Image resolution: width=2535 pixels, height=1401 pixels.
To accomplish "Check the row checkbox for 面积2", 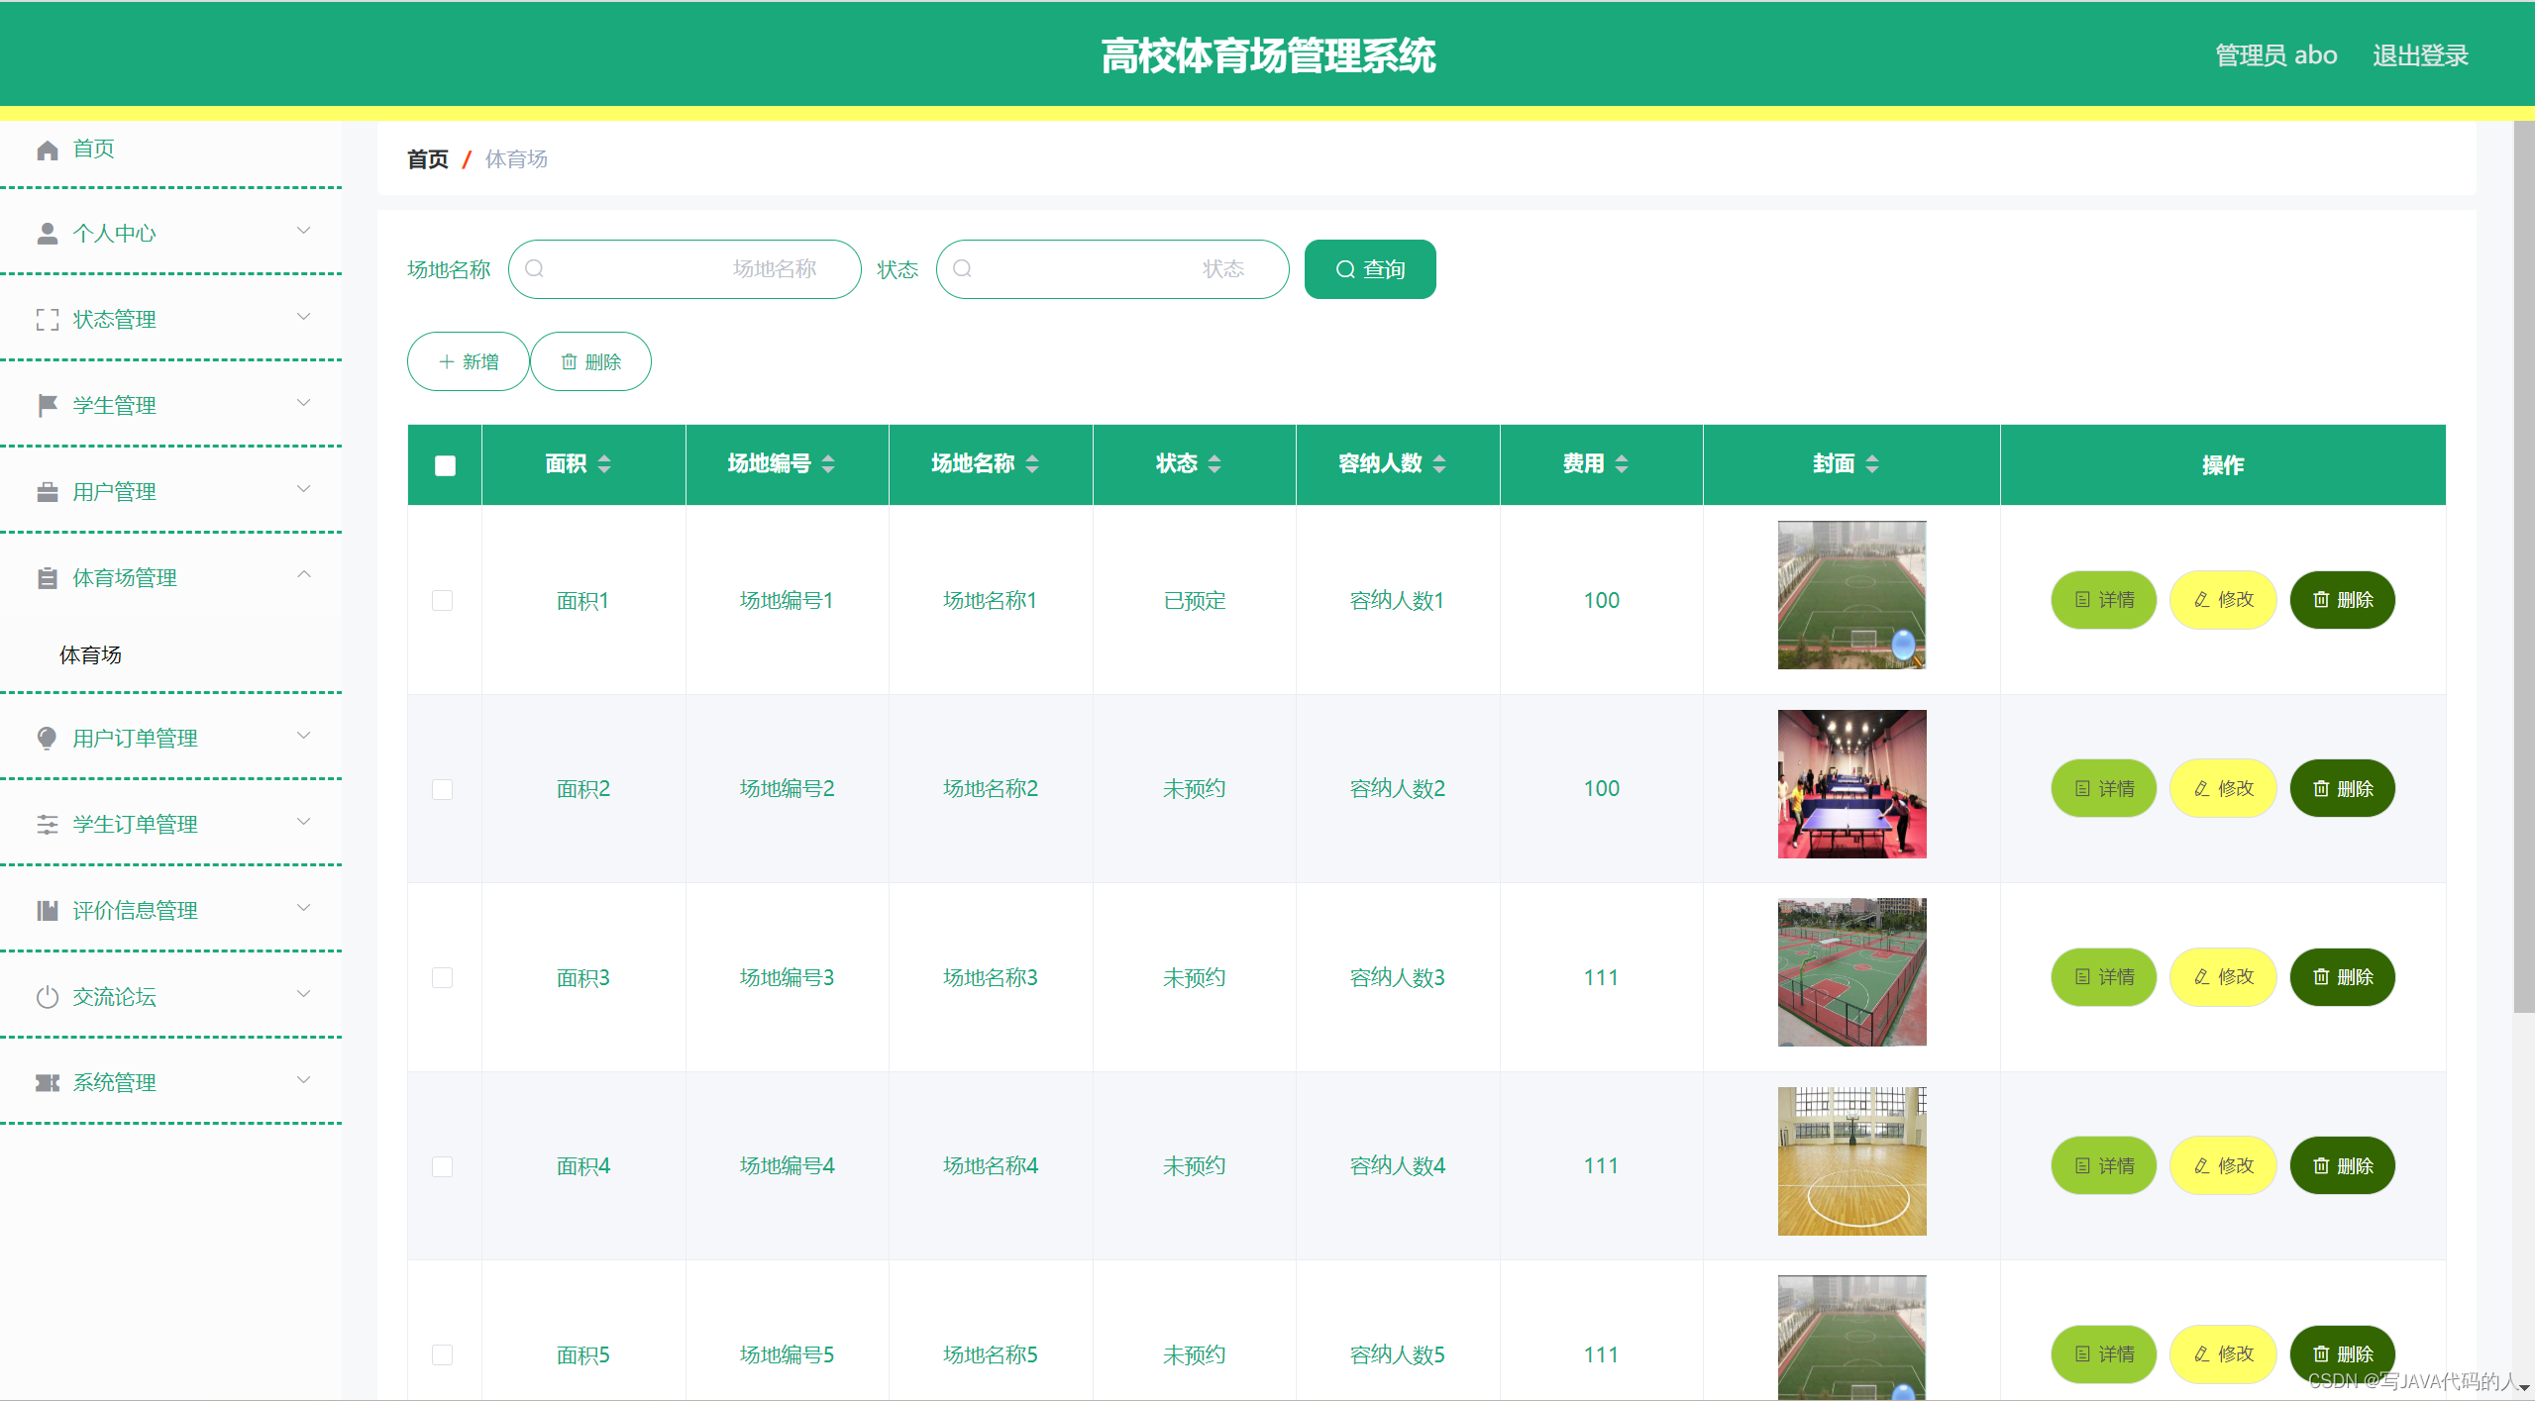I will coord(443,789).
